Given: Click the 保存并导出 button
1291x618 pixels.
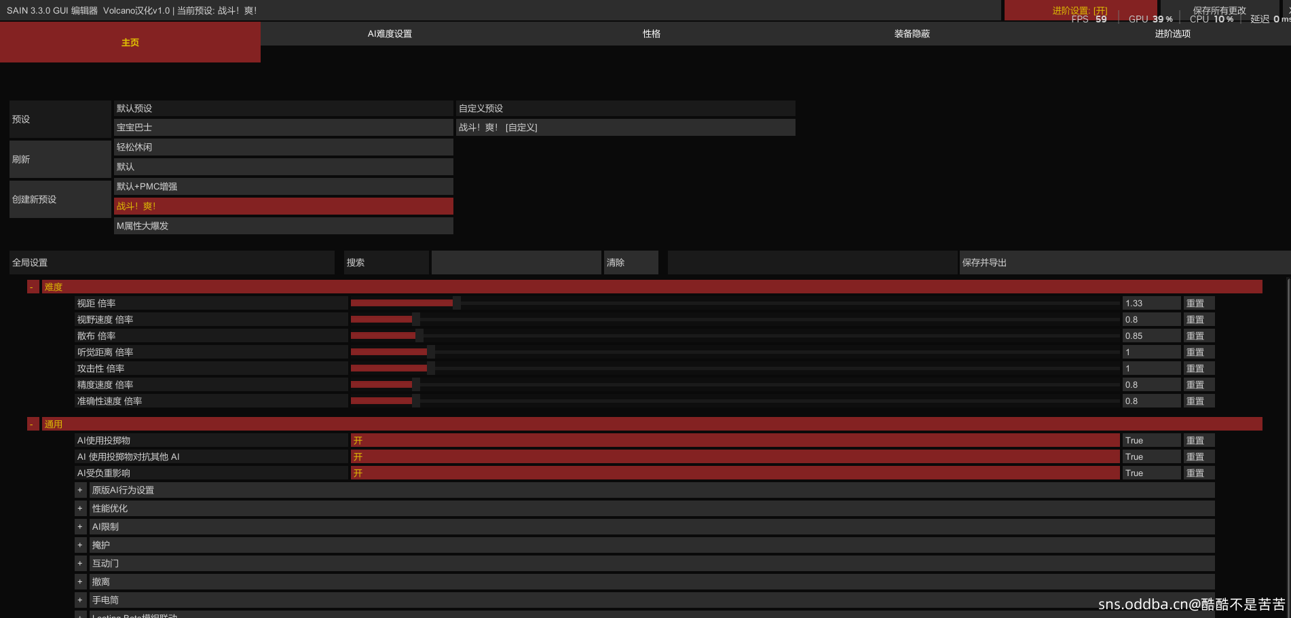Looking at the screenshot, I should pos(1123,263).
